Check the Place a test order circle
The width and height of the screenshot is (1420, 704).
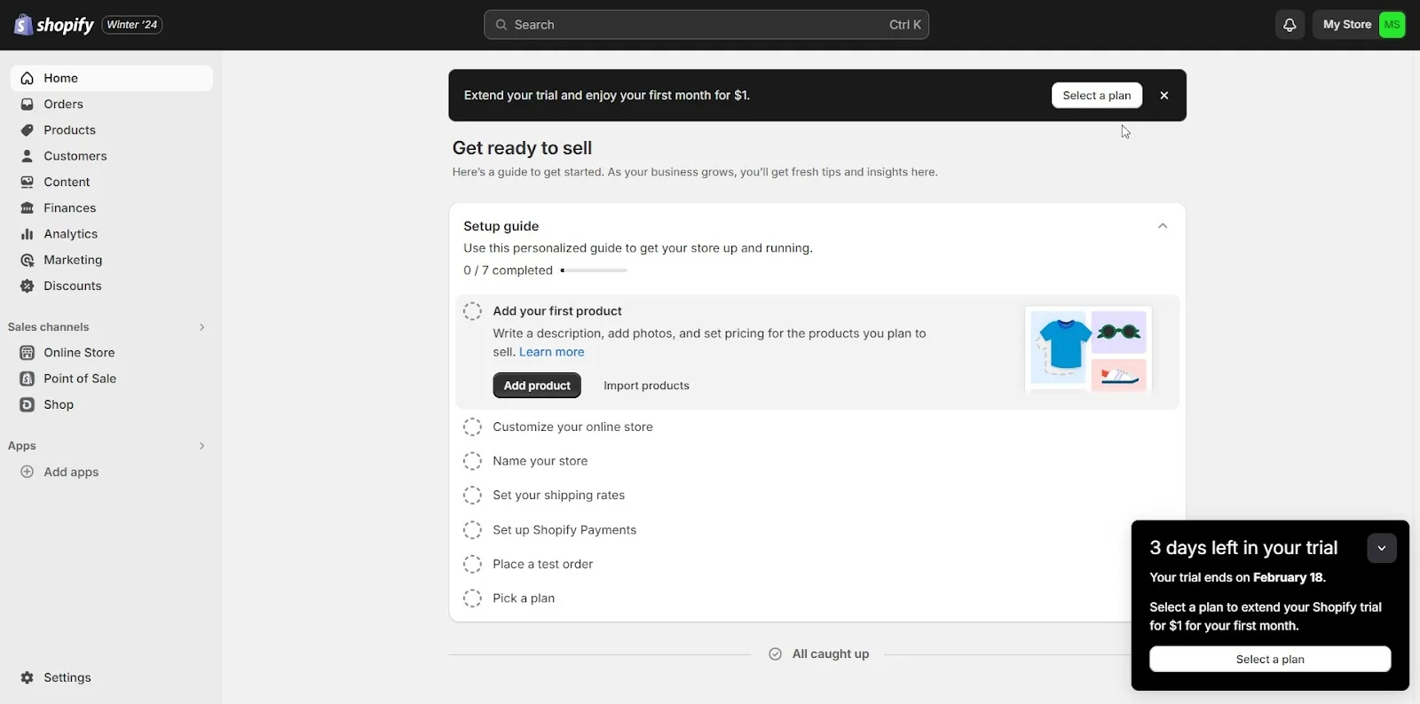click(x=471, y=564)
